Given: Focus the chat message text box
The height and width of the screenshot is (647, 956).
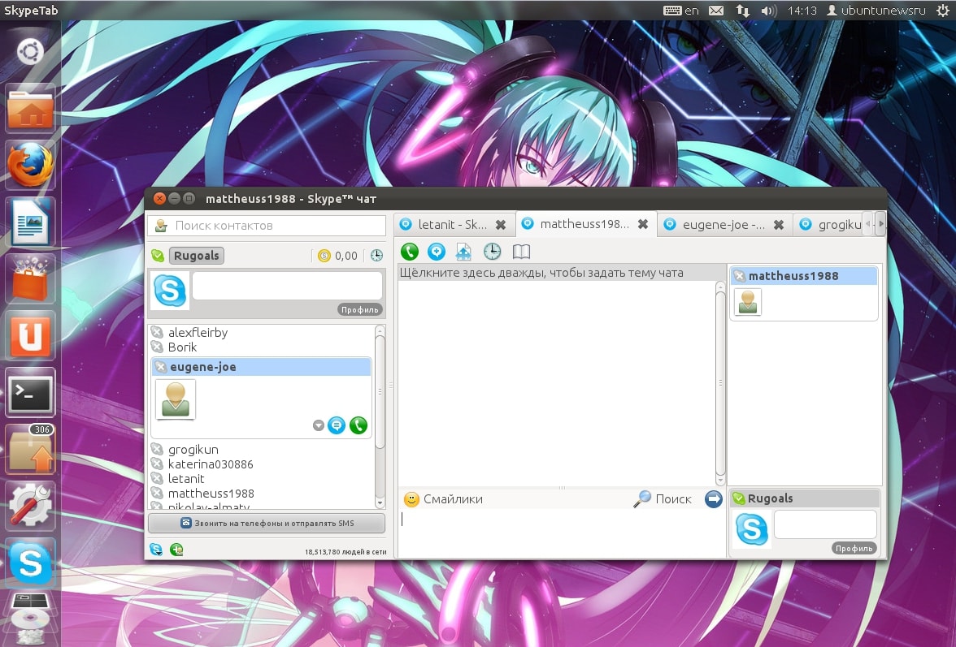Looking at the screenshot, I should coord(562,533).
